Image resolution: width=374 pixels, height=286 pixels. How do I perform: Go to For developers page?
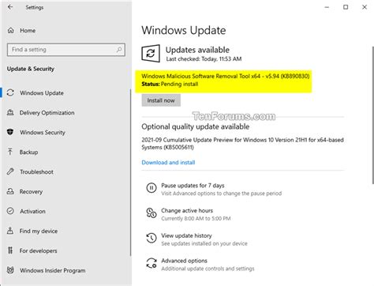[x=38, y=250]
